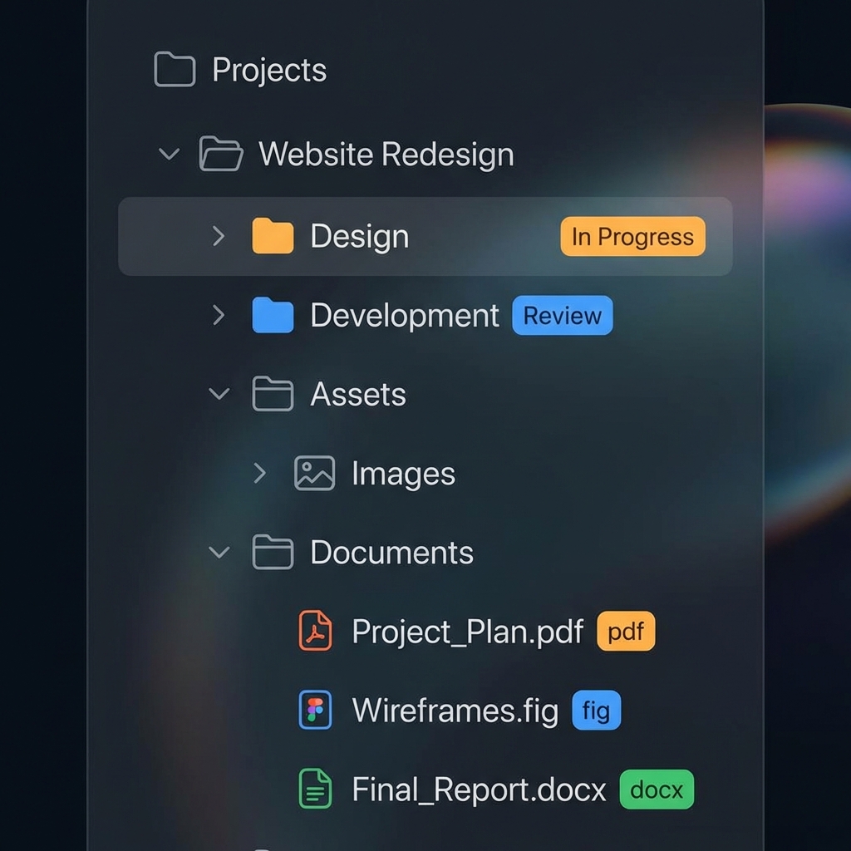Expand the Images chevron
Image resolution: width=851 pixels, height=851 pixels.
[260, 473]
